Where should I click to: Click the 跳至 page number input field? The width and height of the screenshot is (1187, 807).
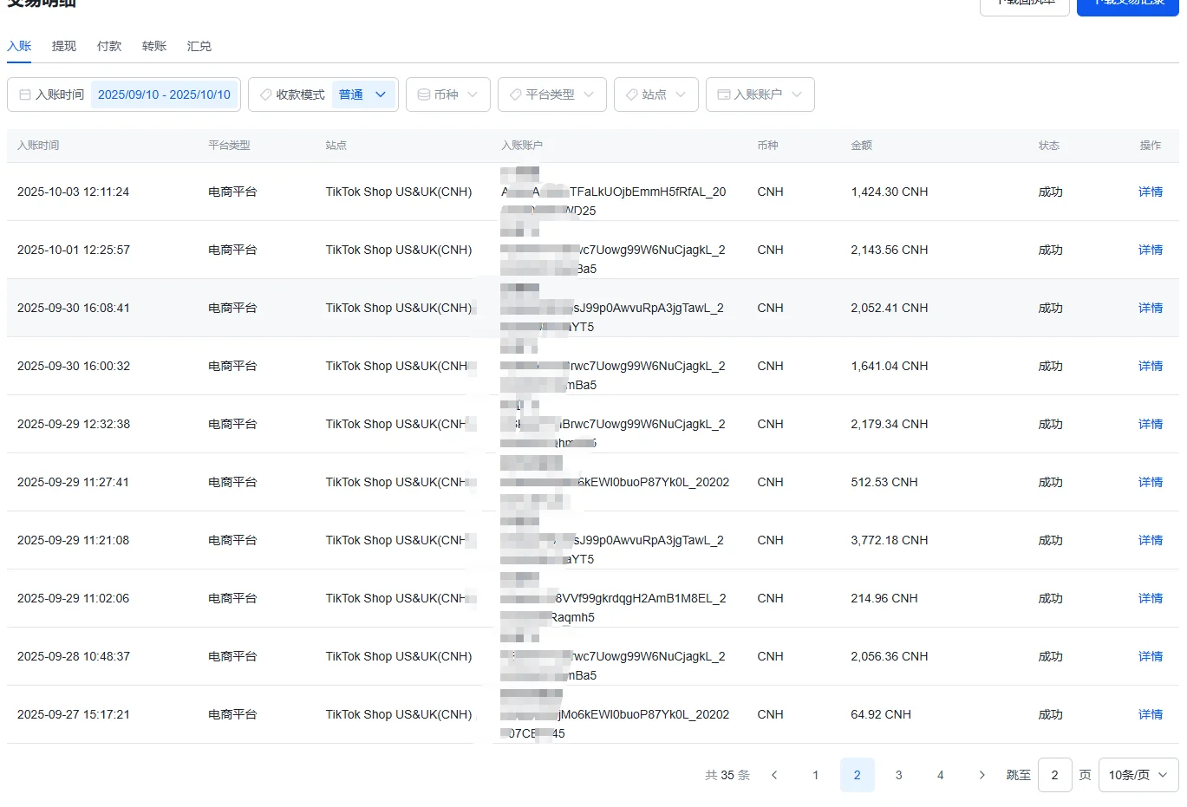coord(1054,775)
